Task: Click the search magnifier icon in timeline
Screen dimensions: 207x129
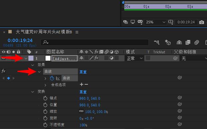Action: [45, 42]
